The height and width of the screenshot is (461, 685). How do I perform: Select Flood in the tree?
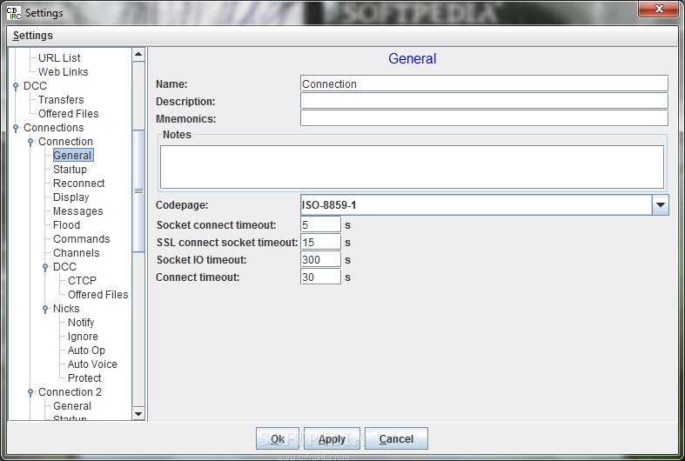point(66,225)
